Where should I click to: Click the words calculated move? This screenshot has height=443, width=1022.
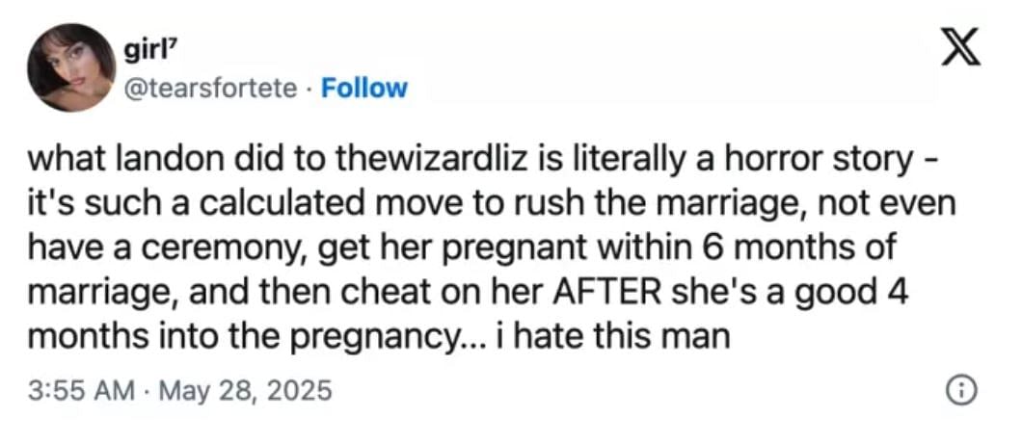click(x=275, y=206)
